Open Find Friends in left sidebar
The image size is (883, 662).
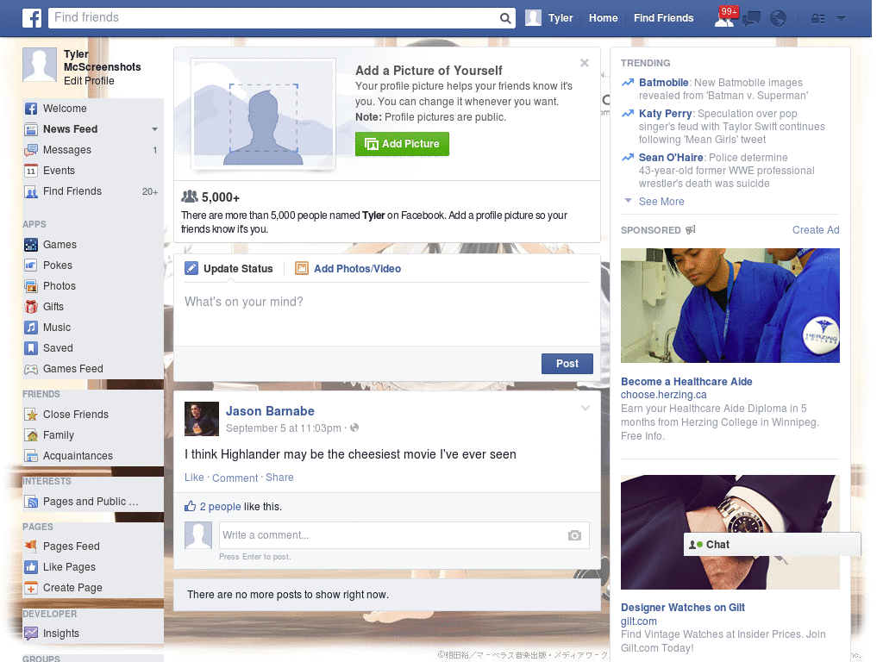click(72, 191)
